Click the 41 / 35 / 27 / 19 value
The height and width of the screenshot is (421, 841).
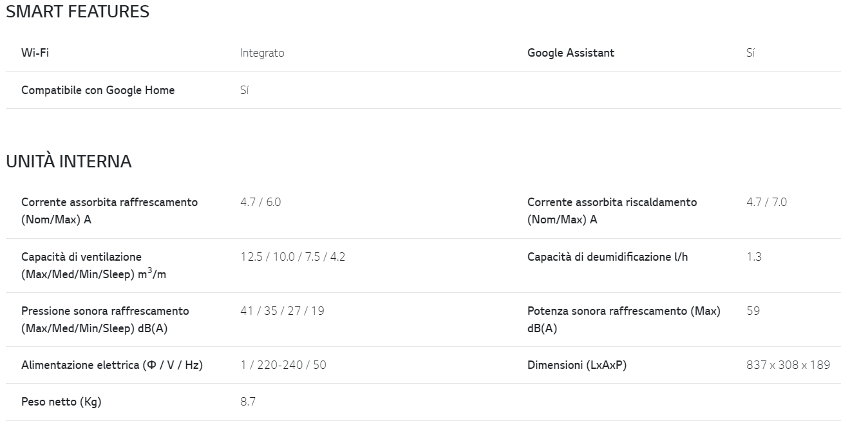coord(282,311)
